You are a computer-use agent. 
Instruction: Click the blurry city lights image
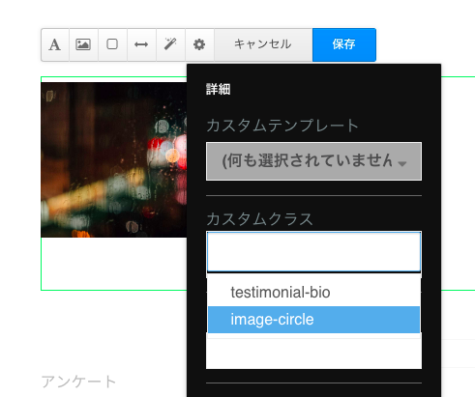click(x=113, y=160)
